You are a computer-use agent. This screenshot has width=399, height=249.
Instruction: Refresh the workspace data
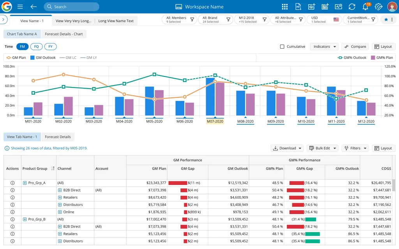[352, 7]
